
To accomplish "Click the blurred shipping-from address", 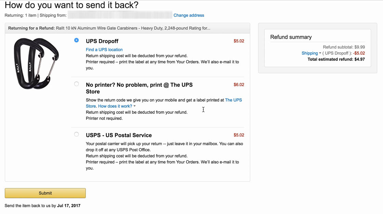I will click(120, 15).
